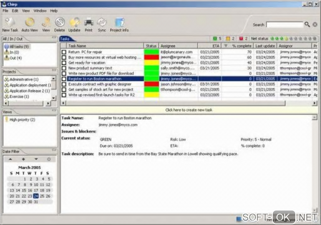Clear search with the round X icon
The width and height of the screenshot is (321, 225).
[x=315, y=25]
